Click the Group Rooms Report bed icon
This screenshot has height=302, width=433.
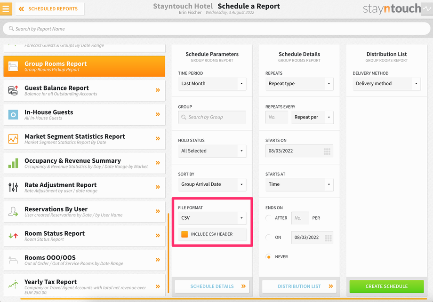[13, 66]
